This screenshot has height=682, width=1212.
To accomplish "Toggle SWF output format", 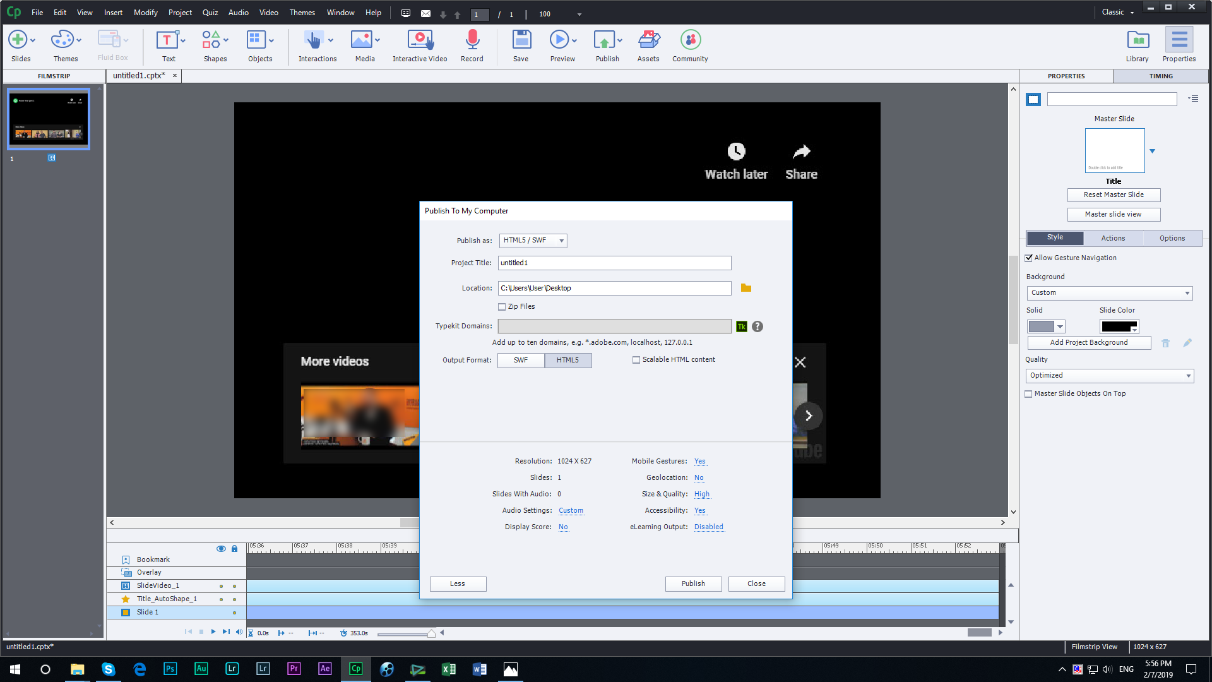I will (x=521, y=360).
